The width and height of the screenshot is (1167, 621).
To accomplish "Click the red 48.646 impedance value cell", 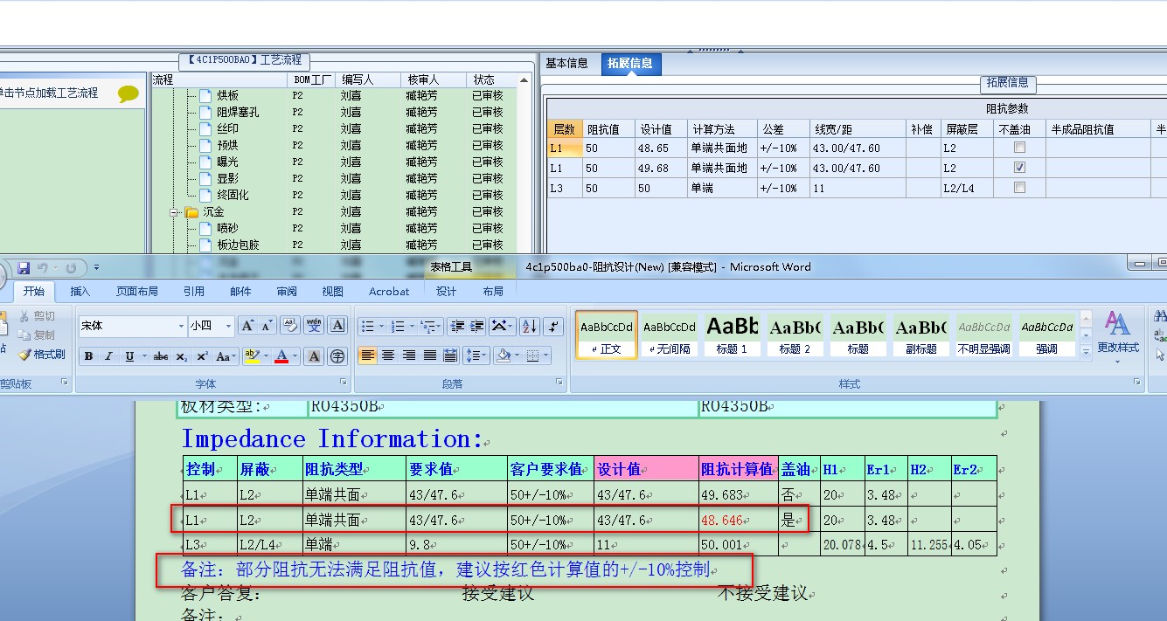I will point(738,520).
